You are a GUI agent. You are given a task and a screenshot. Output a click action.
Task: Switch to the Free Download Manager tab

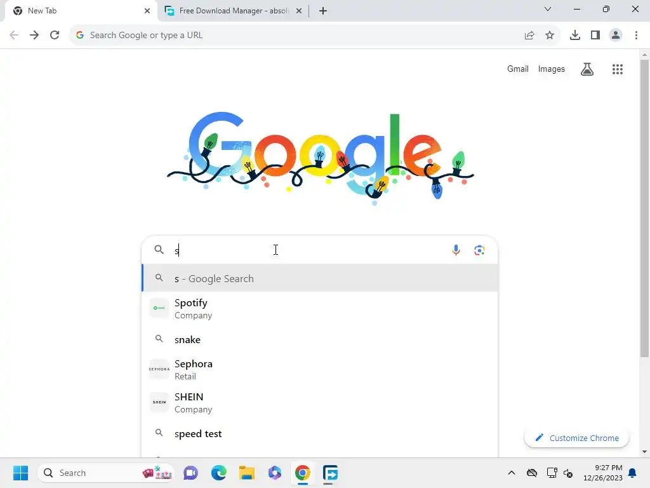pos(234,11)
